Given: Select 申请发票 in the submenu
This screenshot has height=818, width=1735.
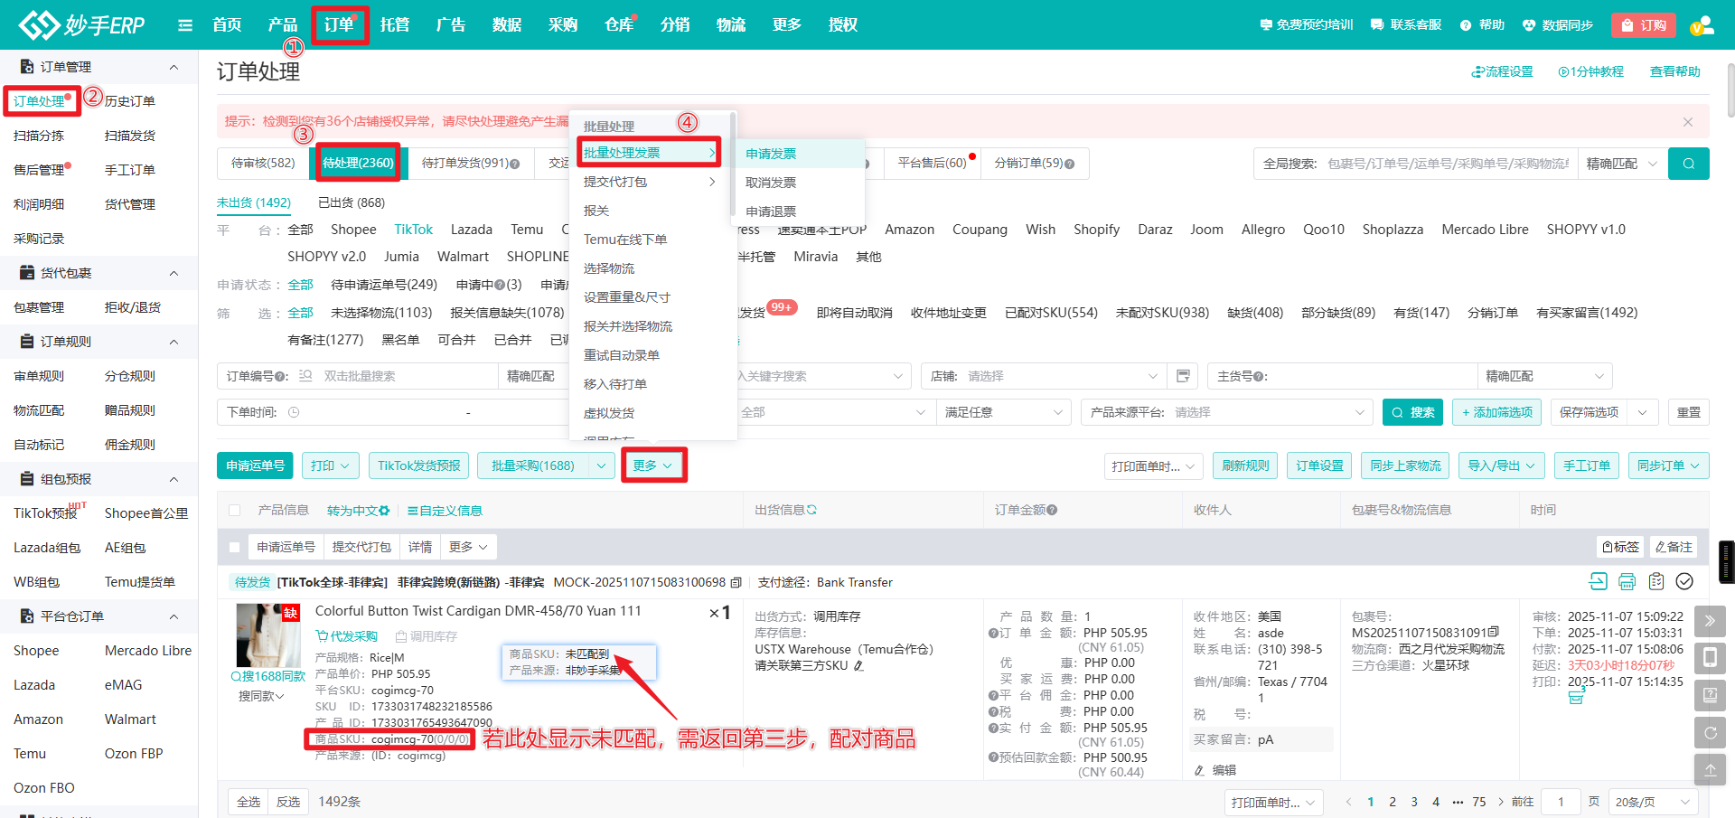Looking at the screenshot, I should [x=771, y=154].
